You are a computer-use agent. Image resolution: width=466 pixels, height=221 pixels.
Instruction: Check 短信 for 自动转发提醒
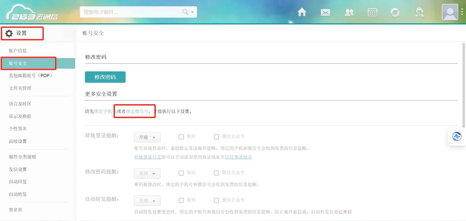181,200
